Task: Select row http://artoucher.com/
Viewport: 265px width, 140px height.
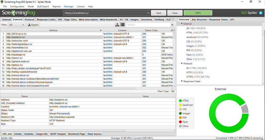Action: [x=86, y=41]
